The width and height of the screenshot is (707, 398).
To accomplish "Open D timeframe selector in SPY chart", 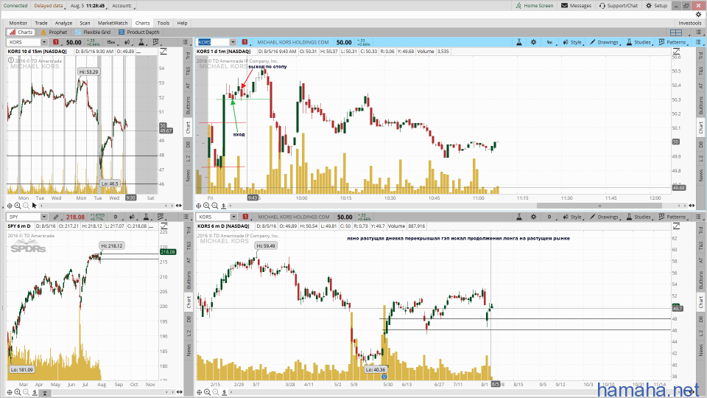I will click(x=116, y=217).
